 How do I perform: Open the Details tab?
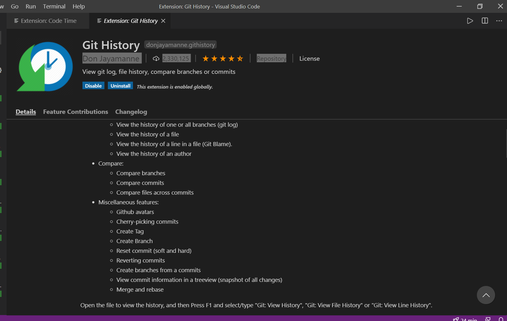[26, 112]
